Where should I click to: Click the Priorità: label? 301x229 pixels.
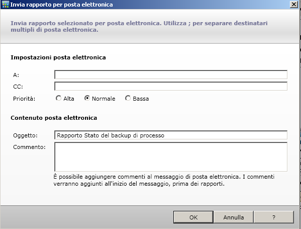click(x=24, y=99)
